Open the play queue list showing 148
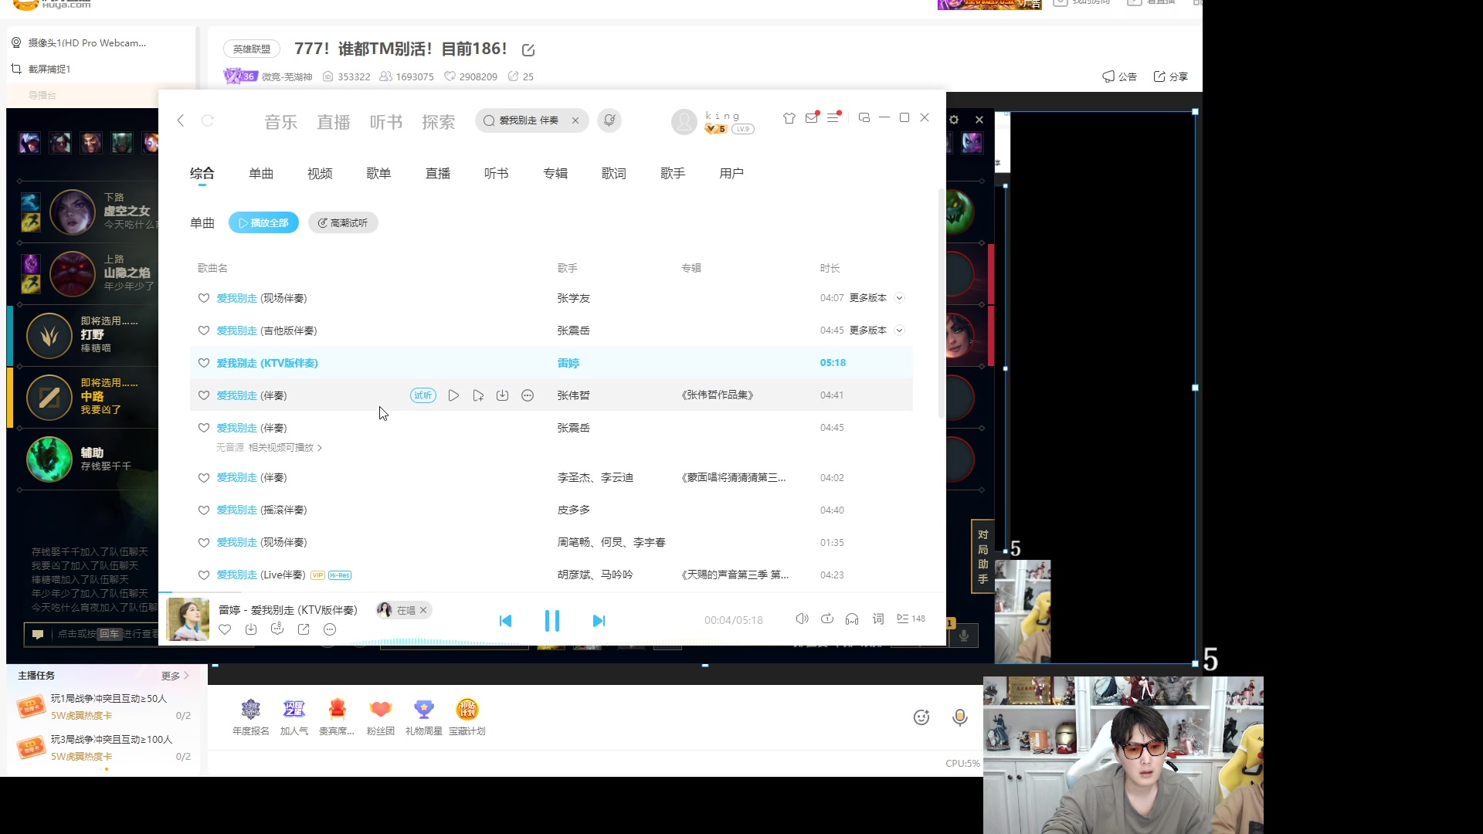 [x=911, y=619]
